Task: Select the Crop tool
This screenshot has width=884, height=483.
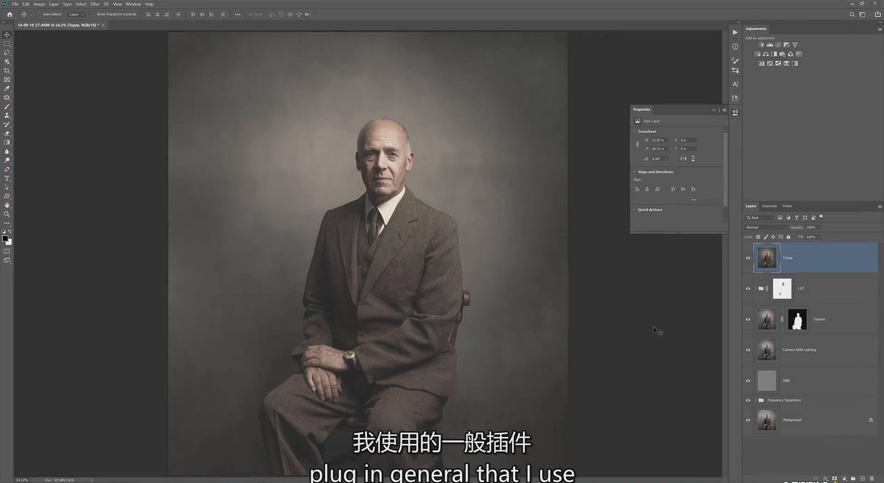Action: 7,71
